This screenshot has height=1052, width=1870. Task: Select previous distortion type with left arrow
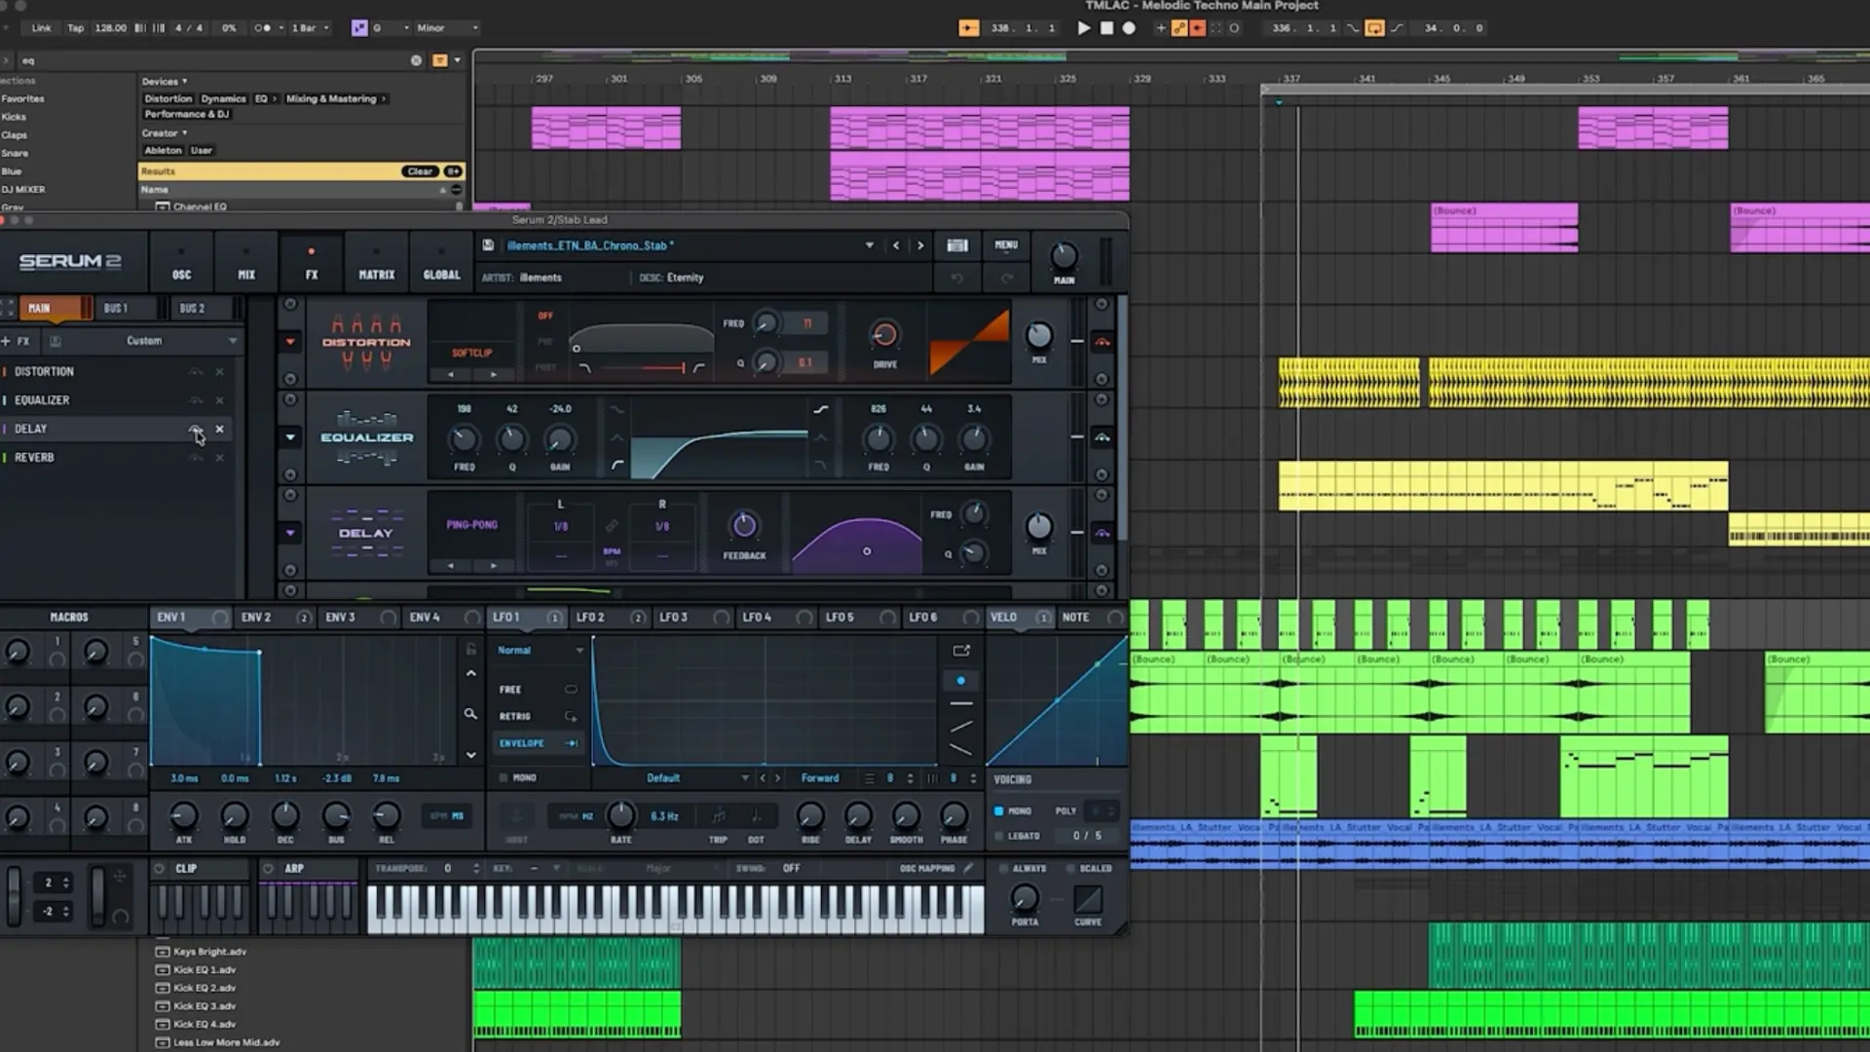click(450, 374)
